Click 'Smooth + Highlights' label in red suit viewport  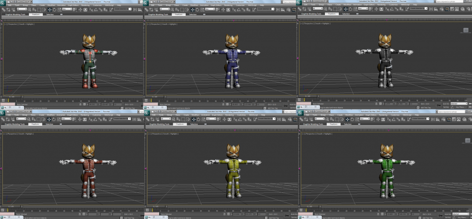pyautogui.click(x=26, y=133)
